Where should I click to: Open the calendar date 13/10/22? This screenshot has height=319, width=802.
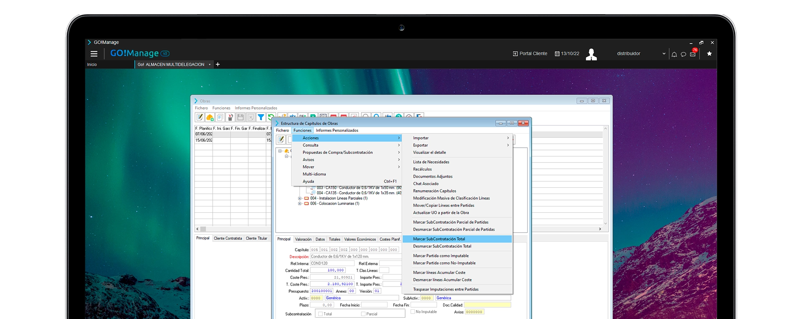(567, 54)
